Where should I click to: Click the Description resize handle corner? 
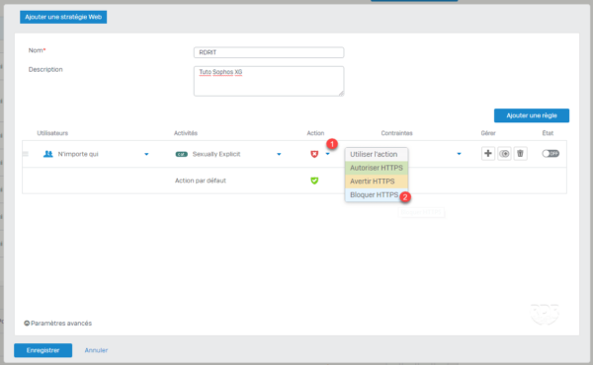pos(341,94)
